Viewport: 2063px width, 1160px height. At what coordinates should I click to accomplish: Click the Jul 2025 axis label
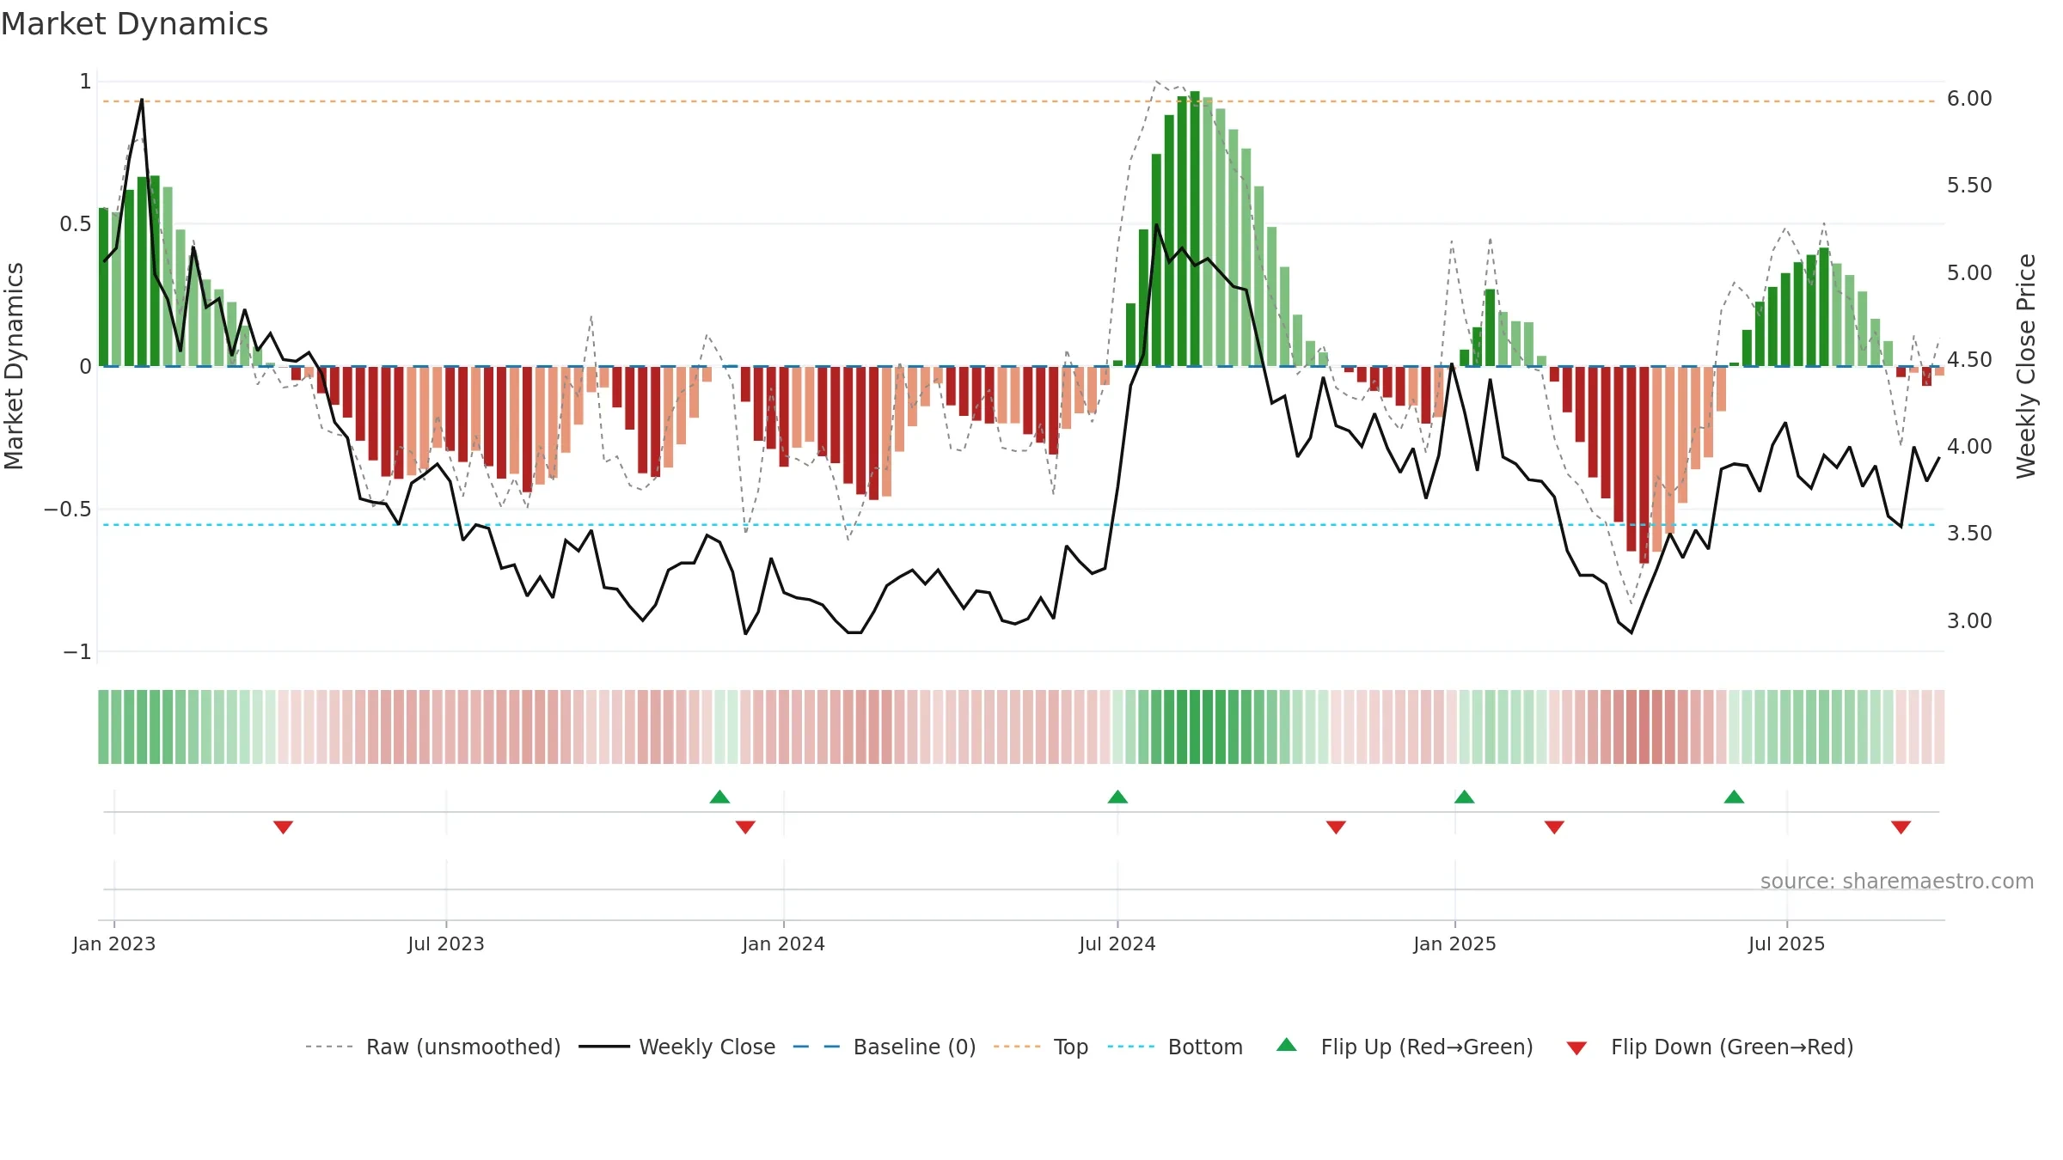pos(1787,943)
